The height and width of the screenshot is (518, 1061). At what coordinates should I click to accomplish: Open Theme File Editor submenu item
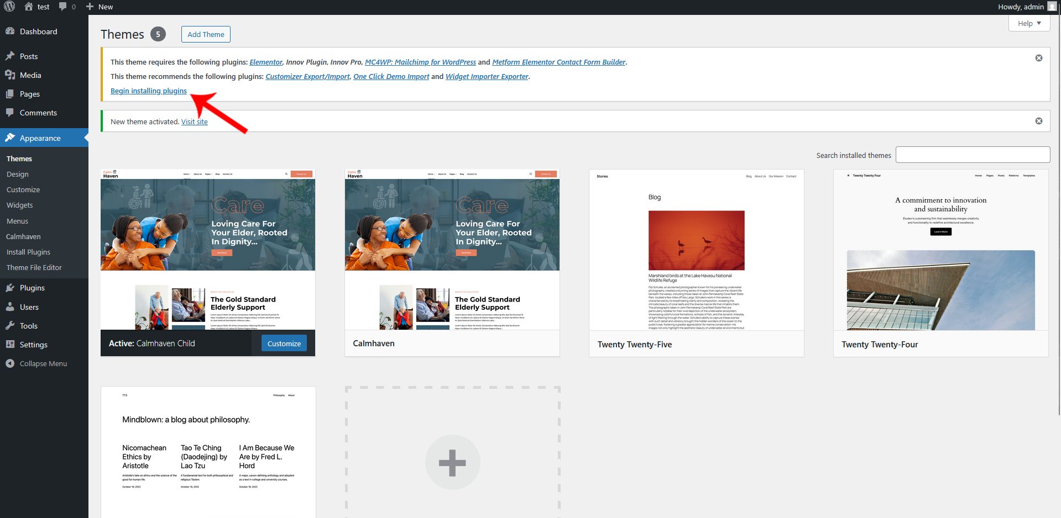tap(34, 267)
